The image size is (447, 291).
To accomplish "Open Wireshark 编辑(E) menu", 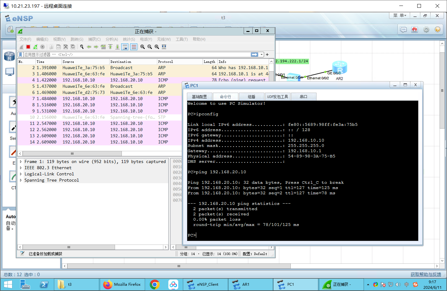I will (42, 39).
